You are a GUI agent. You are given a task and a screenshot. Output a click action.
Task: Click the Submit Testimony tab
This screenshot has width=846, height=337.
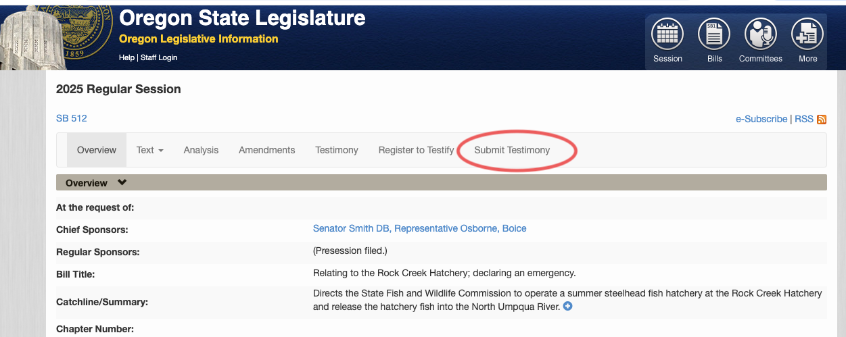512,150
